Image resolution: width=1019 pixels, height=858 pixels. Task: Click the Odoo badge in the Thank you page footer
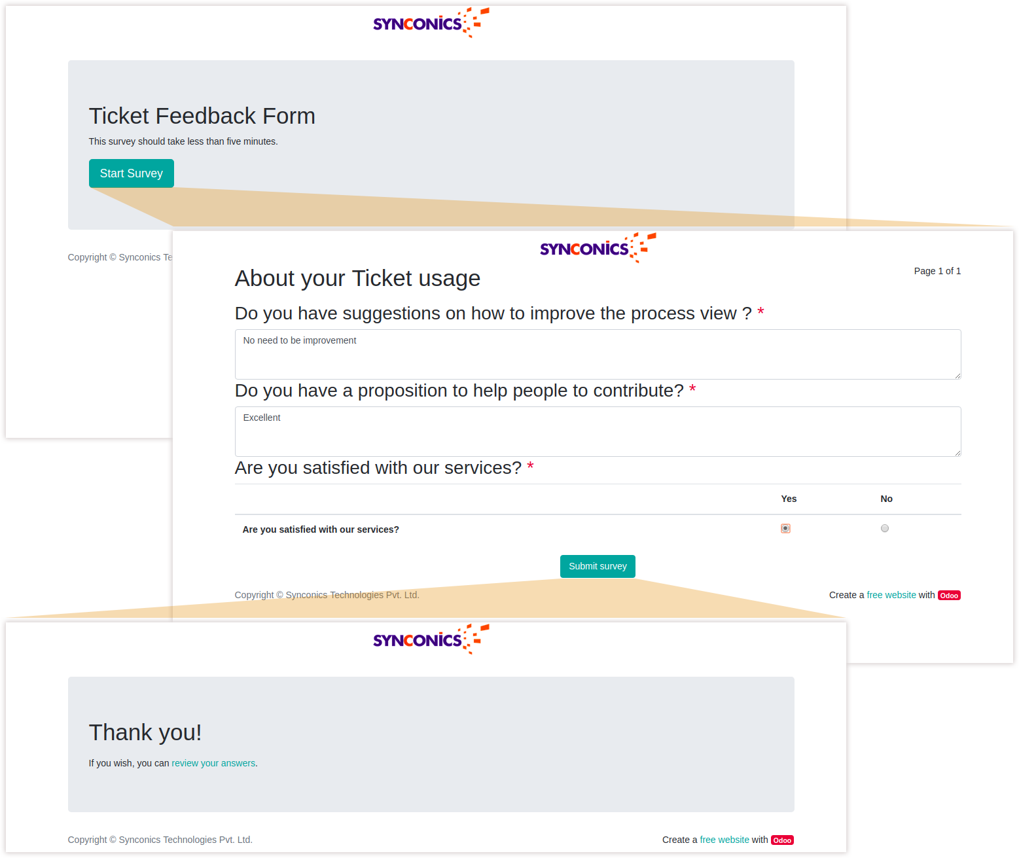coord(782,840)
